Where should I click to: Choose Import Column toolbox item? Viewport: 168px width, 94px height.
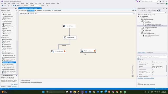pyautogui.click(x=8, y=25)
